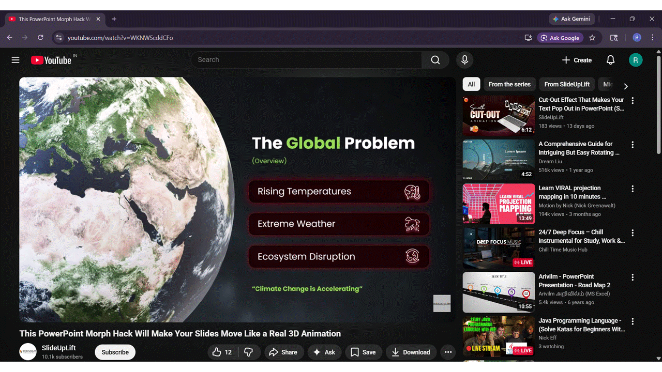Click the Create button
662x372 pixels.
click(577, 60)
